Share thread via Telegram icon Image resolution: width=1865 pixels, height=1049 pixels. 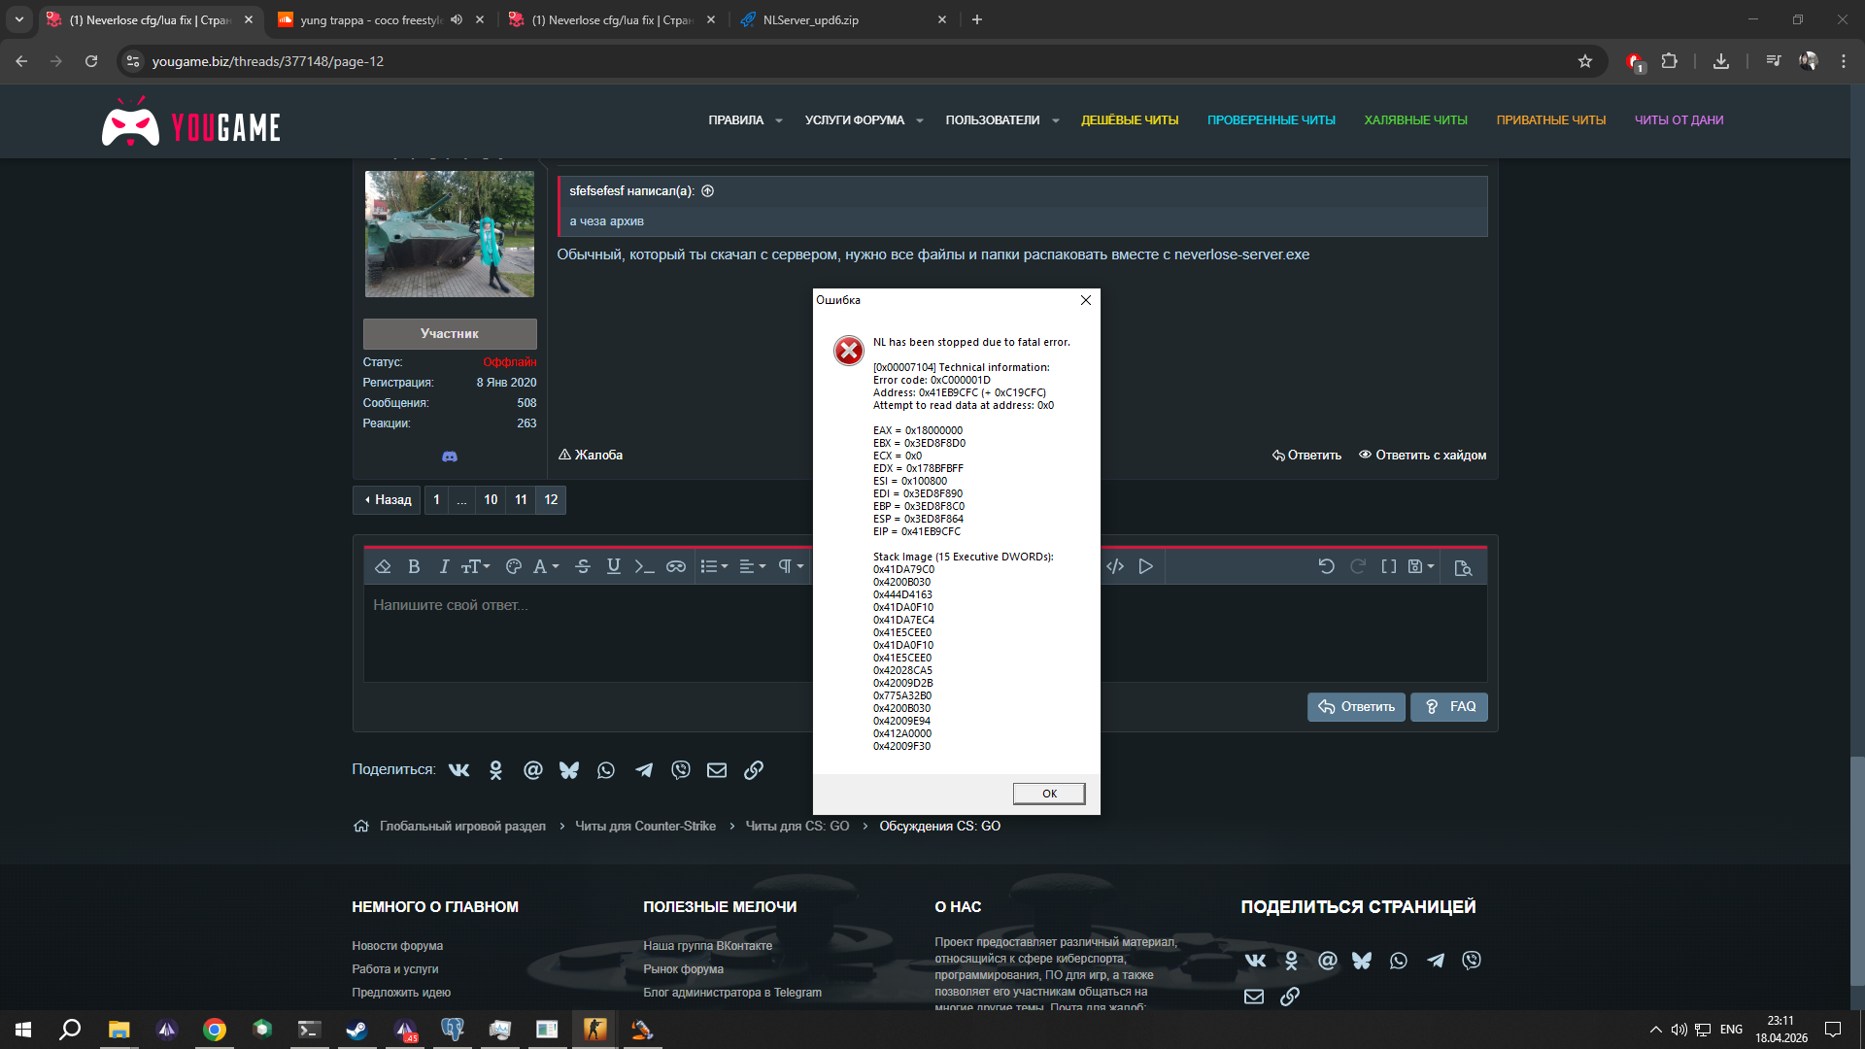coord(644,770)
